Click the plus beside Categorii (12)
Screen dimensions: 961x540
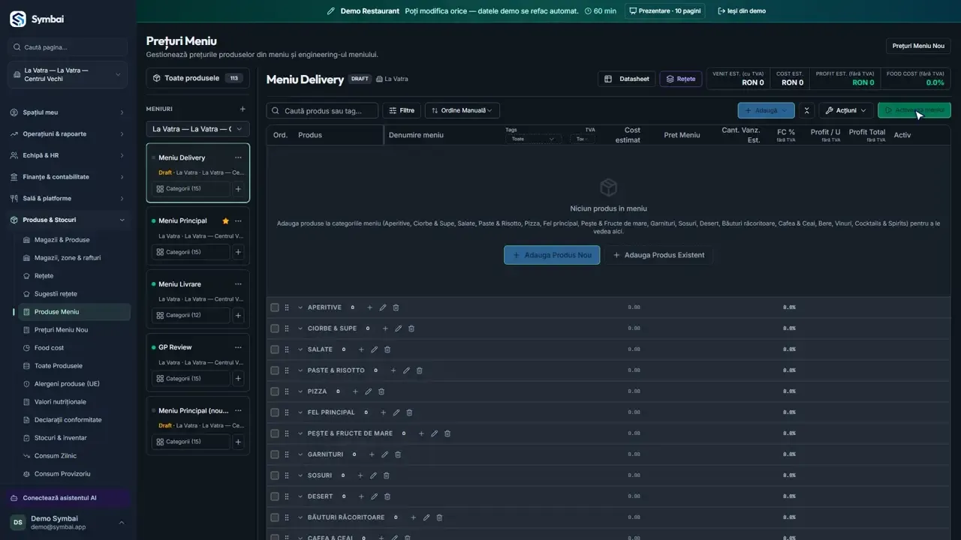238,316
